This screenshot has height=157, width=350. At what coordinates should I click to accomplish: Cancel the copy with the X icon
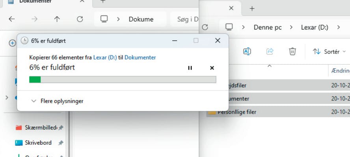(212, 68)
